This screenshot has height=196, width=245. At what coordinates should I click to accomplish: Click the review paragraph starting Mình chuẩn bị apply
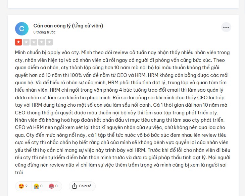pos(122,112)
